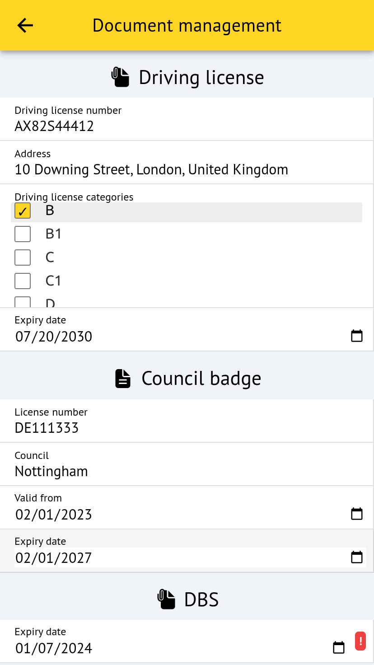
Task: Open calendar for Council badge expiry
Action: point(357,557)
